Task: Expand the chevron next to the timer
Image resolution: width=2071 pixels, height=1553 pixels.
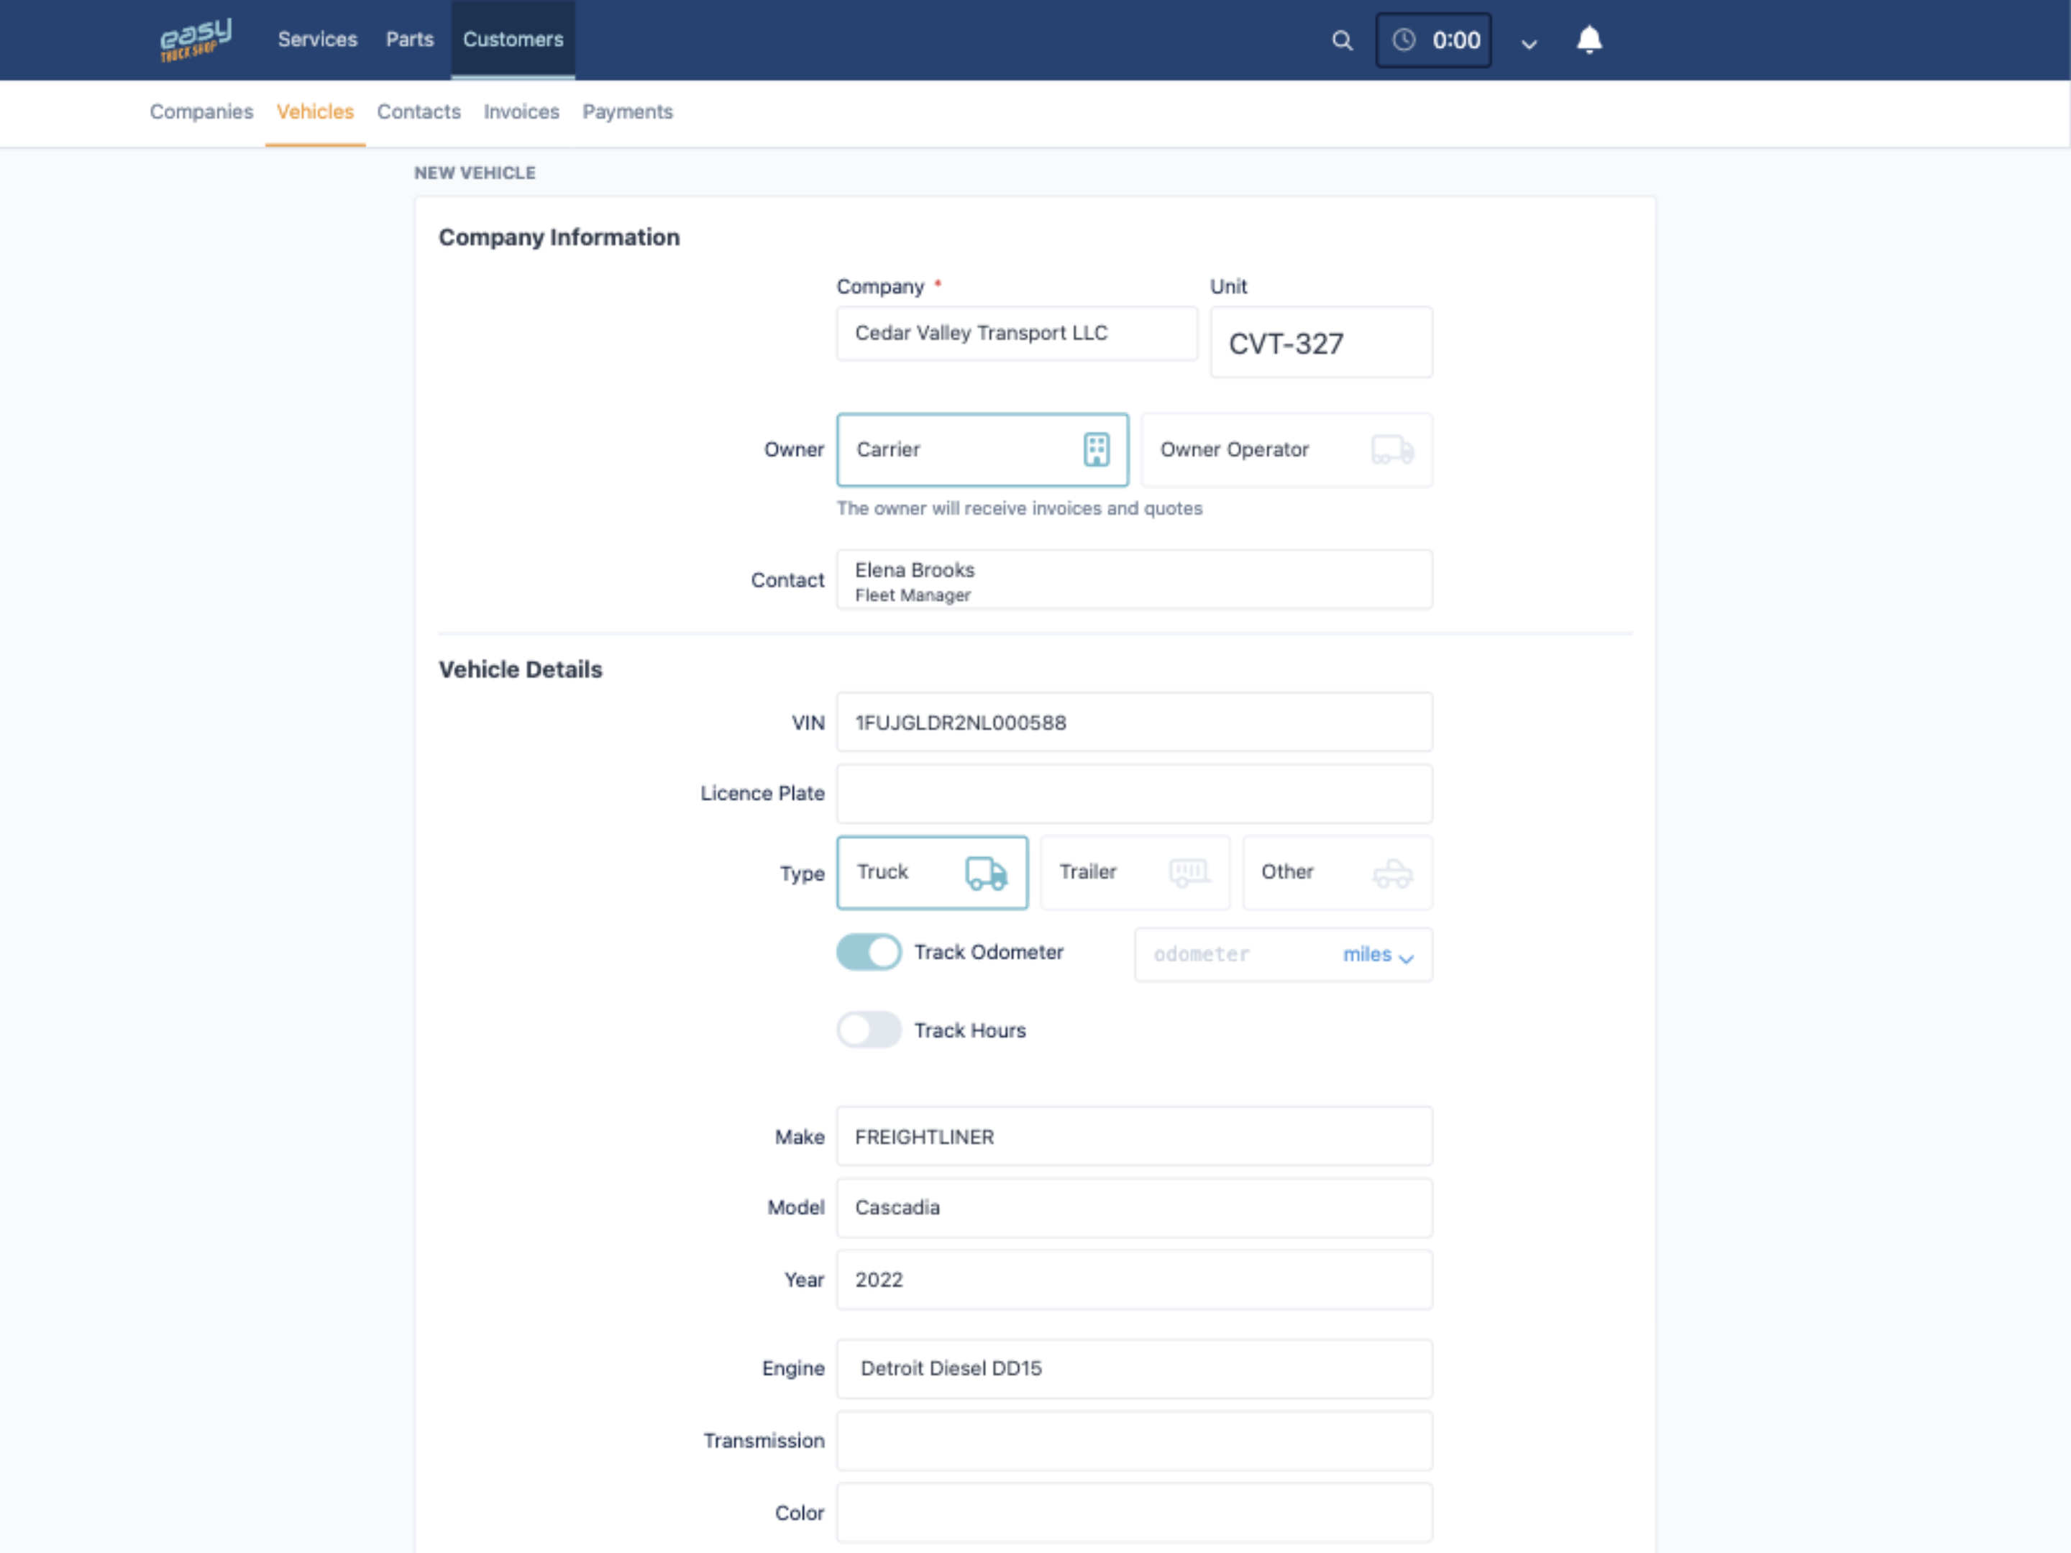Action: pos(1528,43)
